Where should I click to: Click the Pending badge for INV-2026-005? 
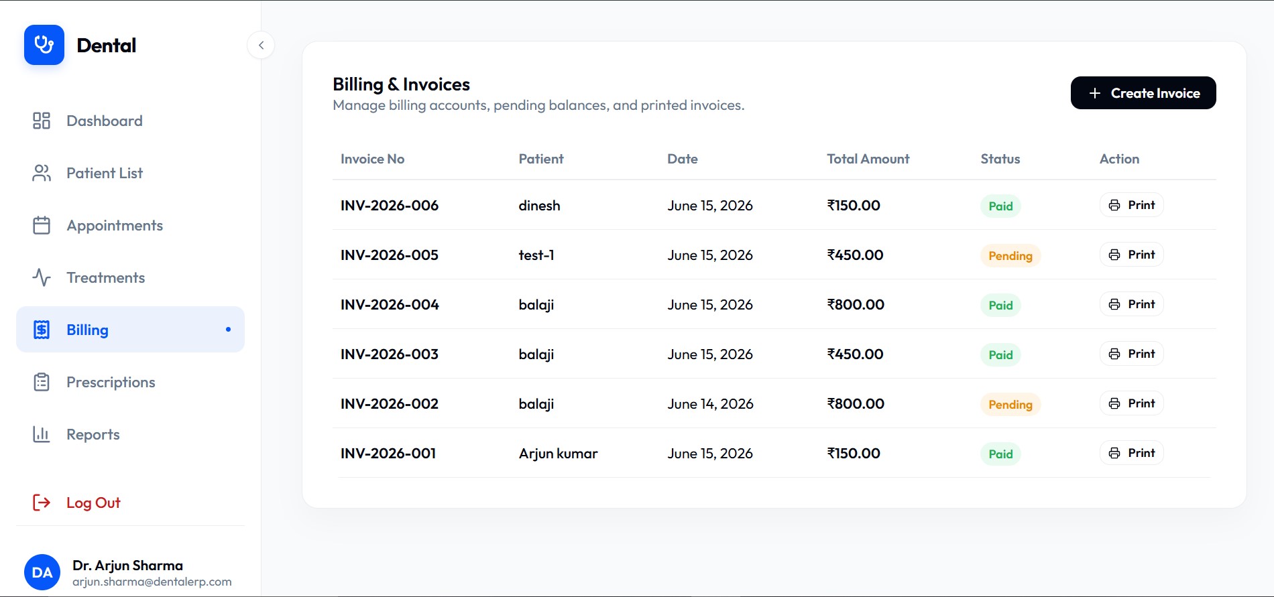tap(1010, 255)
